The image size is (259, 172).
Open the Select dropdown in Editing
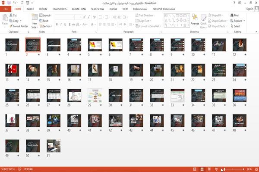click(x=236, y=26)
